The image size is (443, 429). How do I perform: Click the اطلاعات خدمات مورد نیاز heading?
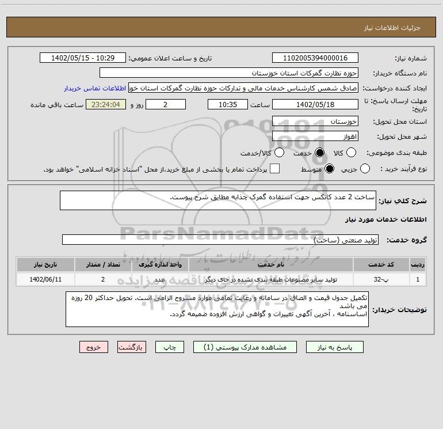[x=385, y=219]
